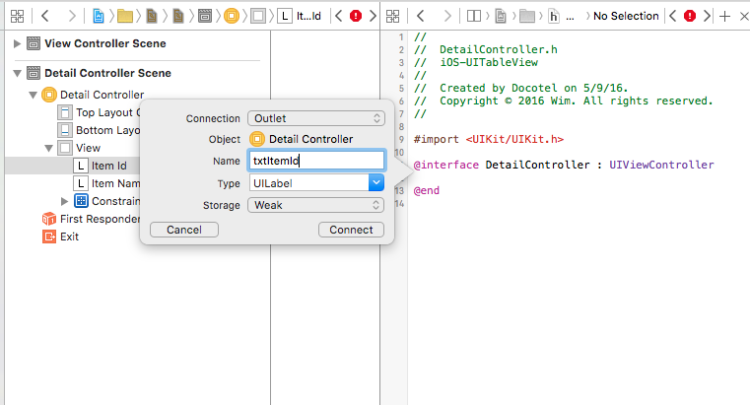This screenshot has width=750, height=405.
Task: Place cursor on @end line
Action: (x=426, y=190)
